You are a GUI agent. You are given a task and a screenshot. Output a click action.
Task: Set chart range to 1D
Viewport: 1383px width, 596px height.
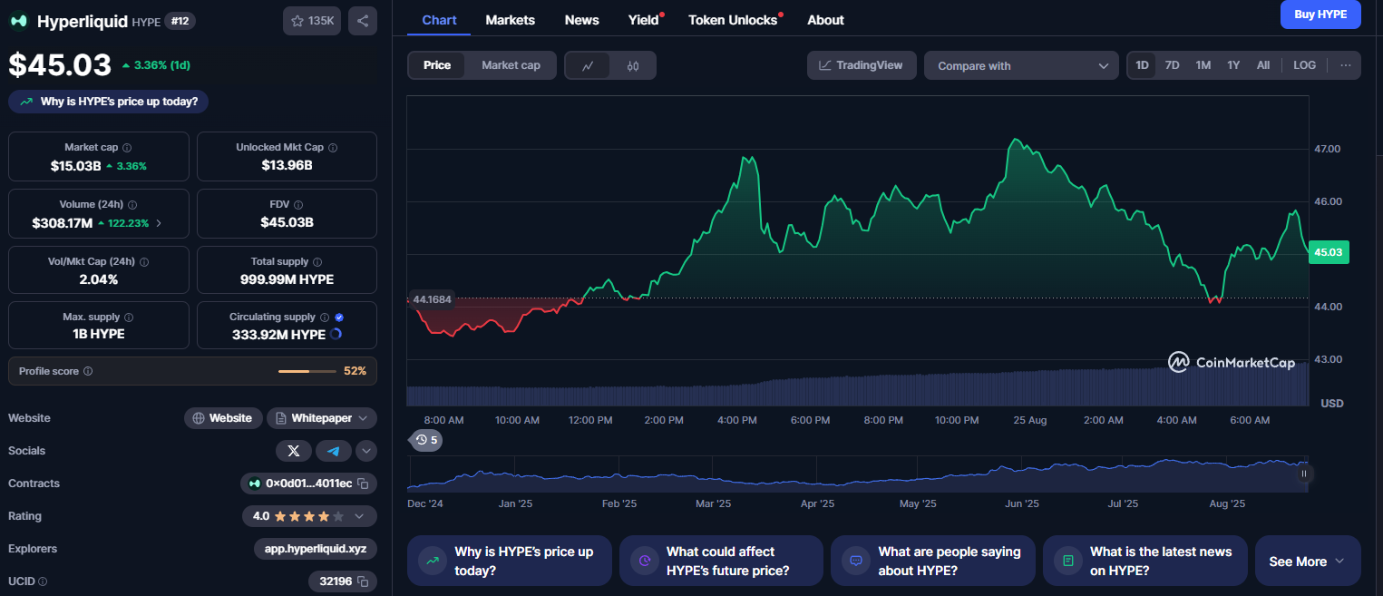pos(1142,65)
